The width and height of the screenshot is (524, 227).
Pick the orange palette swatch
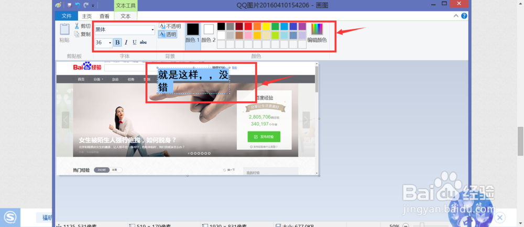257,26
